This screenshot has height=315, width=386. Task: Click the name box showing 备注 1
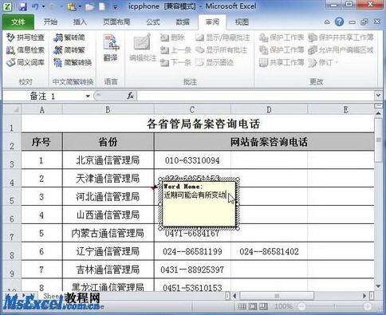pyautogui.click(x=43, y=96)
